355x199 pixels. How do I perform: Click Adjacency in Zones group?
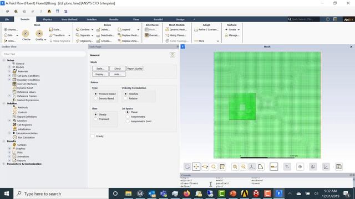pyautogui.click(x=84, y=41)
